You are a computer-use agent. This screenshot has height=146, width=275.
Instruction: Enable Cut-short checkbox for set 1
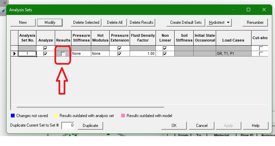pyautogui.click(x=261, y=54)
